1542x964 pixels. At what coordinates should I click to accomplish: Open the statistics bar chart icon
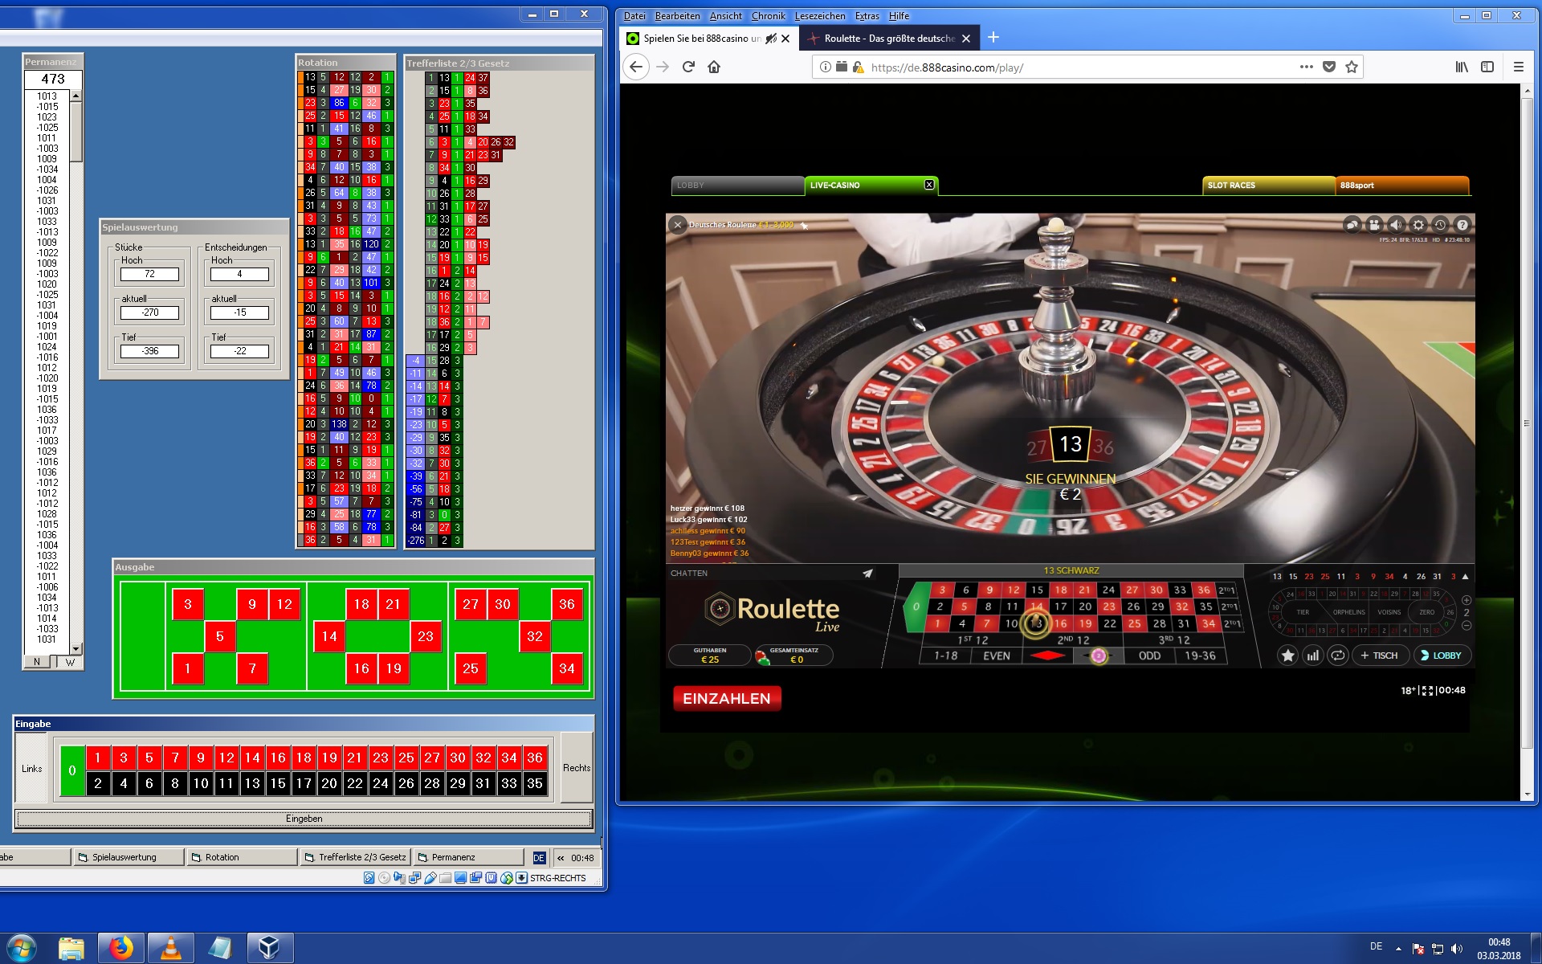(1312, 656)
